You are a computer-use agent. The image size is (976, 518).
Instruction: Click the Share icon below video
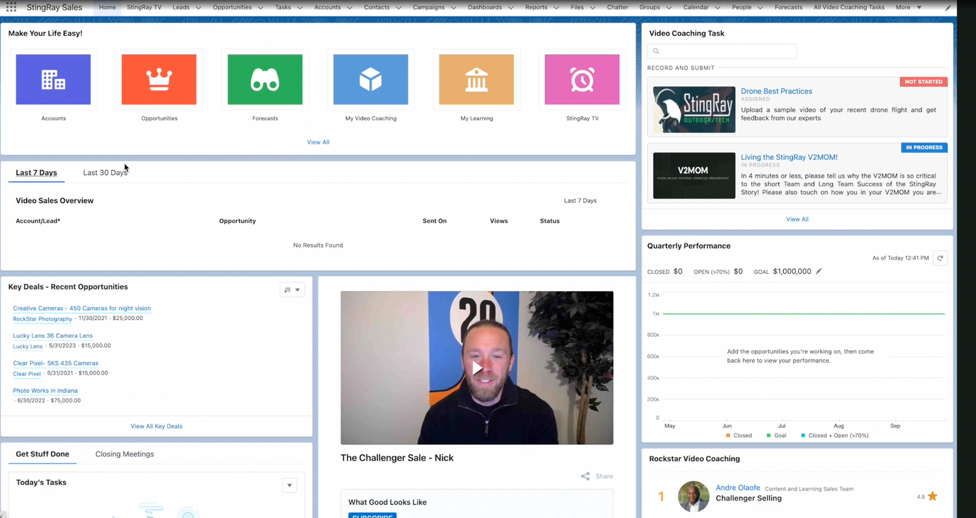[586, 476]
